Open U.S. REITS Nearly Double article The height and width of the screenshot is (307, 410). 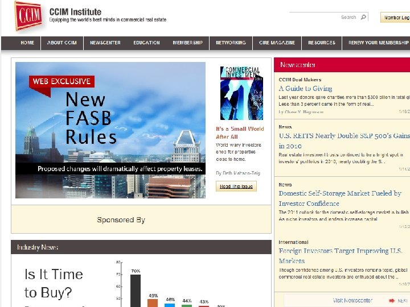[345, 141]
